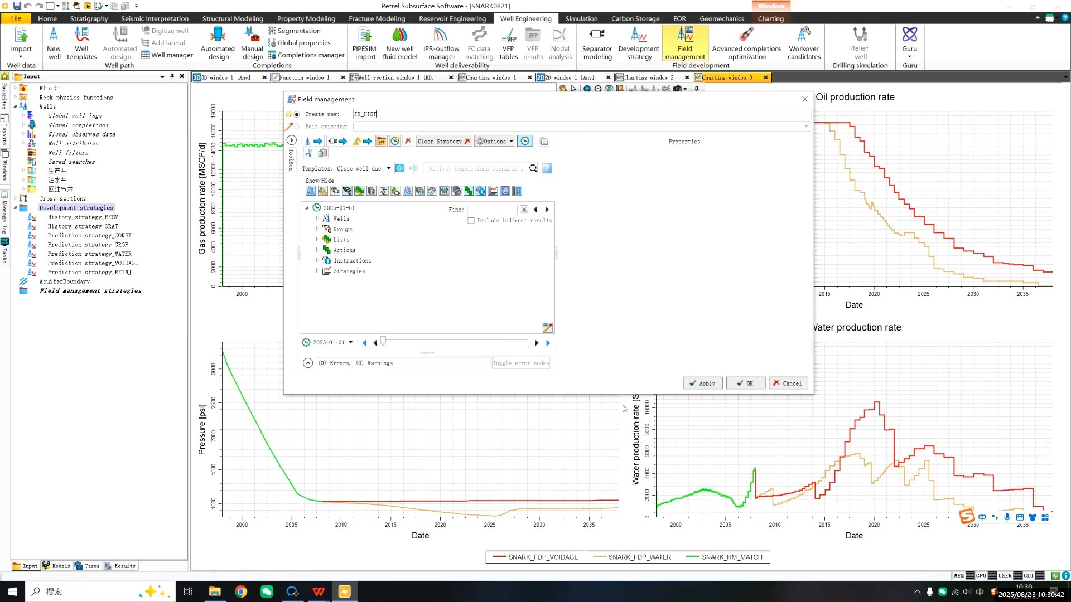
Task: Select the Edit existing radio button
Action: [297, 127]
